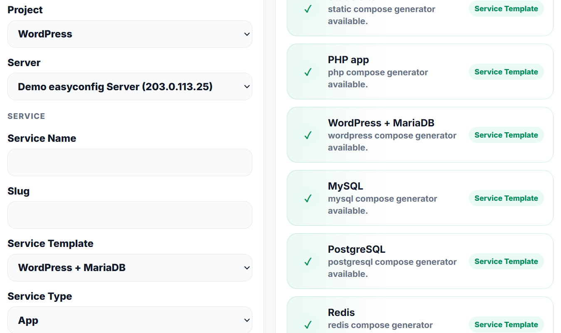
Task: Select the PHP app card title
Action: pos(348,60)
